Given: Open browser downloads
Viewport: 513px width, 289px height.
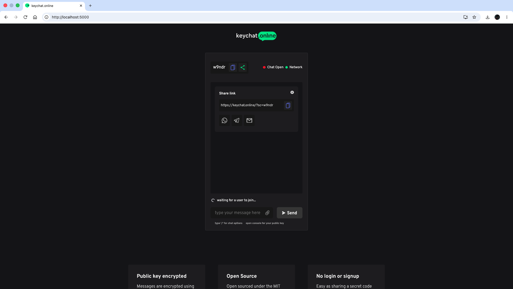Looking at the screenshot, I should point(488,17).
